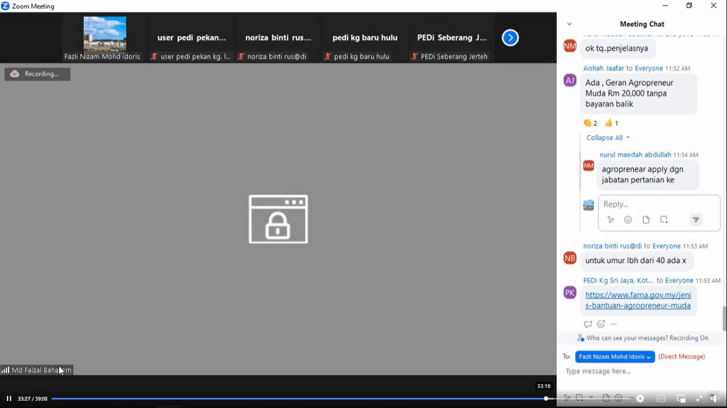Open text formatting in the Reply box
727x408 pixels.
tap(611, 220)
